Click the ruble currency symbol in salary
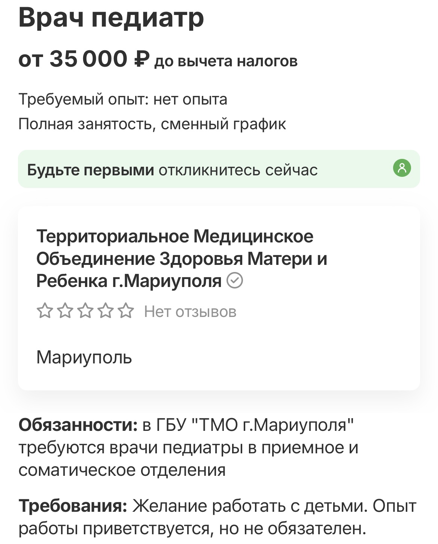The height and width of the screenshot is (544, 438). point(142,60)
